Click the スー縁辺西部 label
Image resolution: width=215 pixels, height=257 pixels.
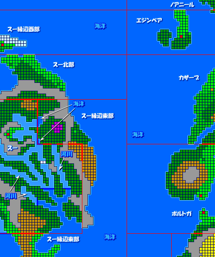[x=24, y=29]
